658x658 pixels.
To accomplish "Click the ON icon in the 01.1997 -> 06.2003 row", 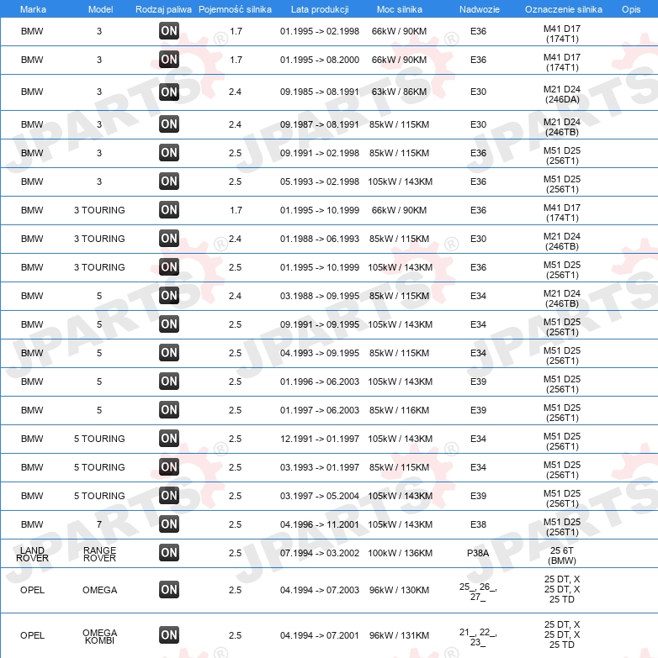I will tap(169, 409).
